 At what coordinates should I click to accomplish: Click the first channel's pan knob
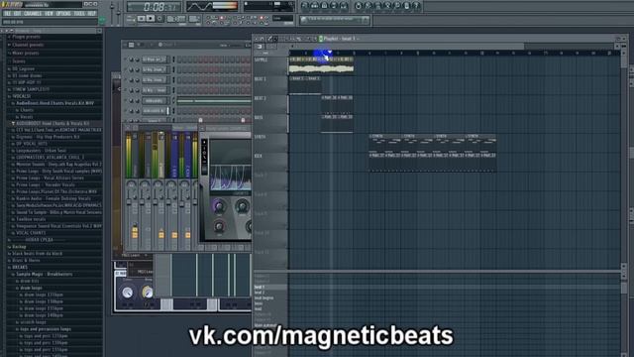pos(131,59)
